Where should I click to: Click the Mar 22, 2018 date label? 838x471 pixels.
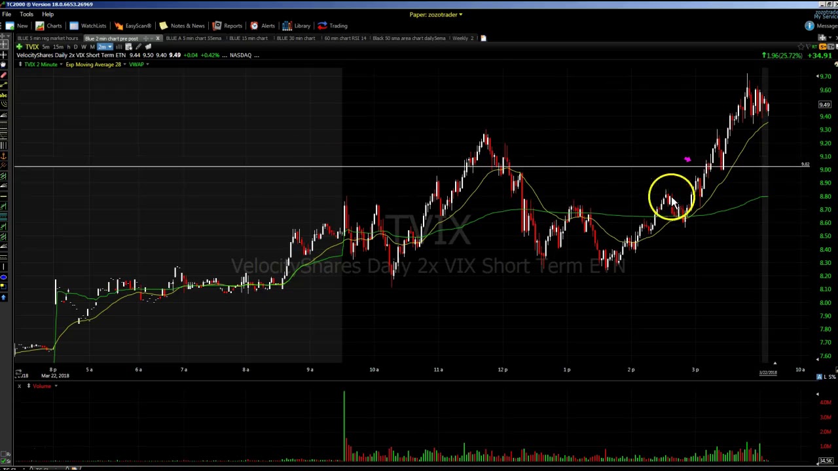pos(55,375)
